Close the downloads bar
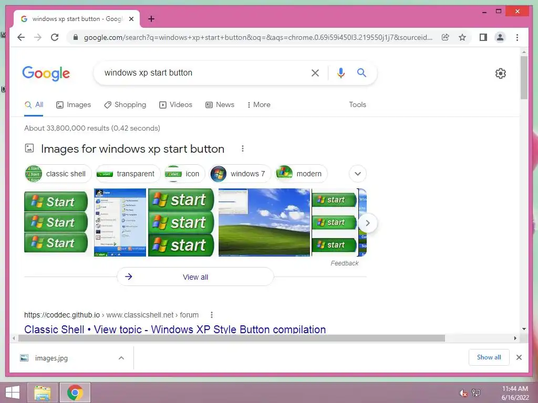Image resolution: width=538 pixels, height=403 pixels. coord(519,357)
